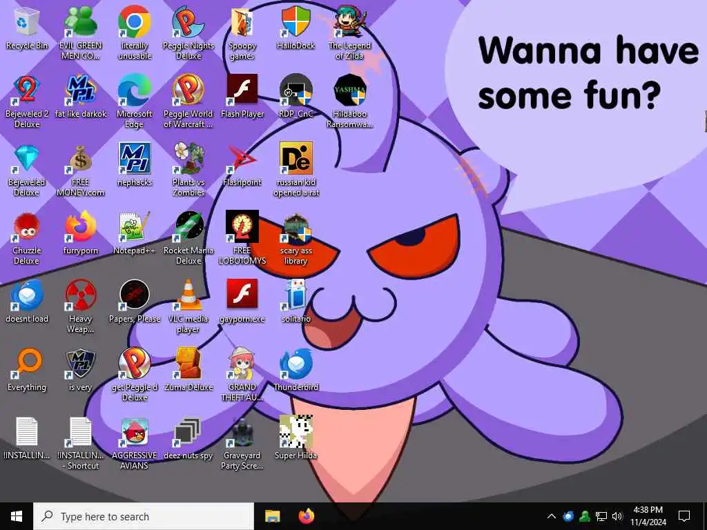Launch Firefox from the taskbar
The height and width of the screenshot is (530, 707).
tap(307, 516)
